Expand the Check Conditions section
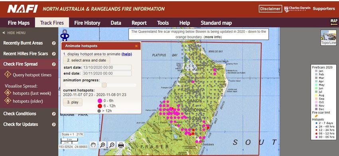 (20, 114)
